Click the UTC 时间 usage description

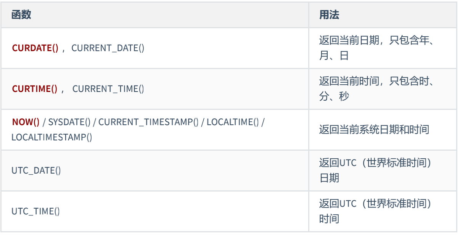point(376,211)
